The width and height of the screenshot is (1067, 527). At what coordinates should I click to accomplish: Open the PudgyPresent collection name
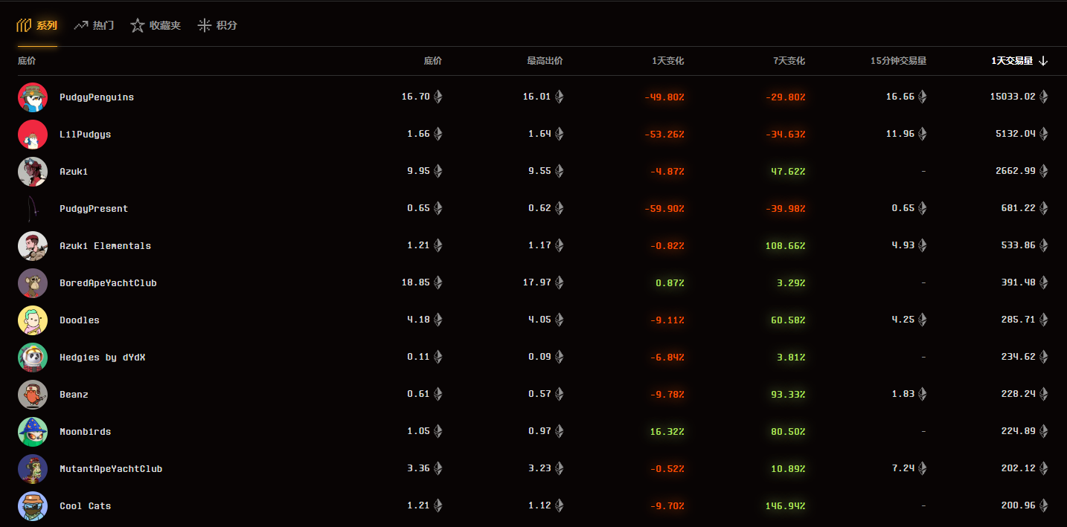coord(94,209)
